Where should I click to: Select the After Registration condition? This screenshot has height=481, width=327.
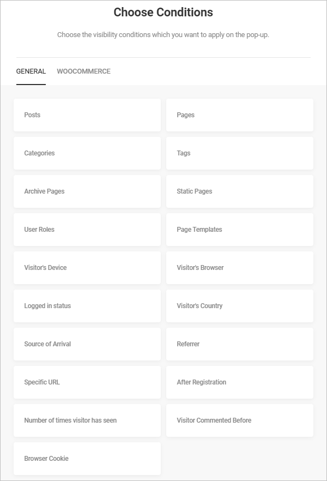240,382
